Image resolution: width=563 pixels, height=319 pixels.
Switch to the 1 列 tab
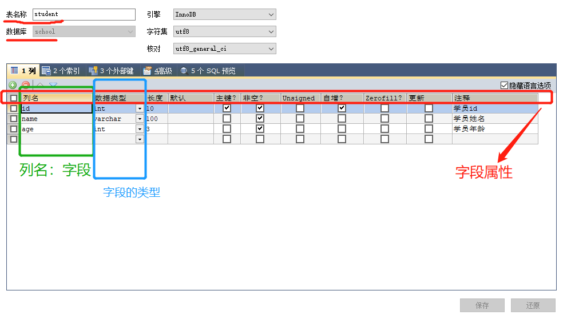[23, 71]
